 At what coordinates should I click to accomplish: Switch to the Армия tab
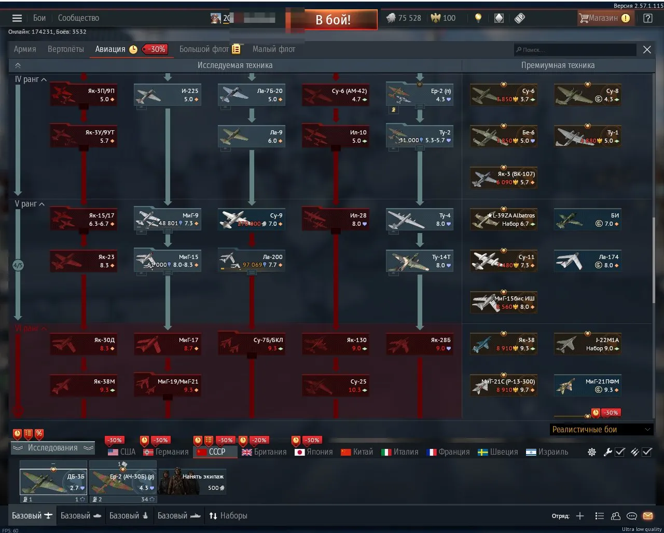[25, 49]
